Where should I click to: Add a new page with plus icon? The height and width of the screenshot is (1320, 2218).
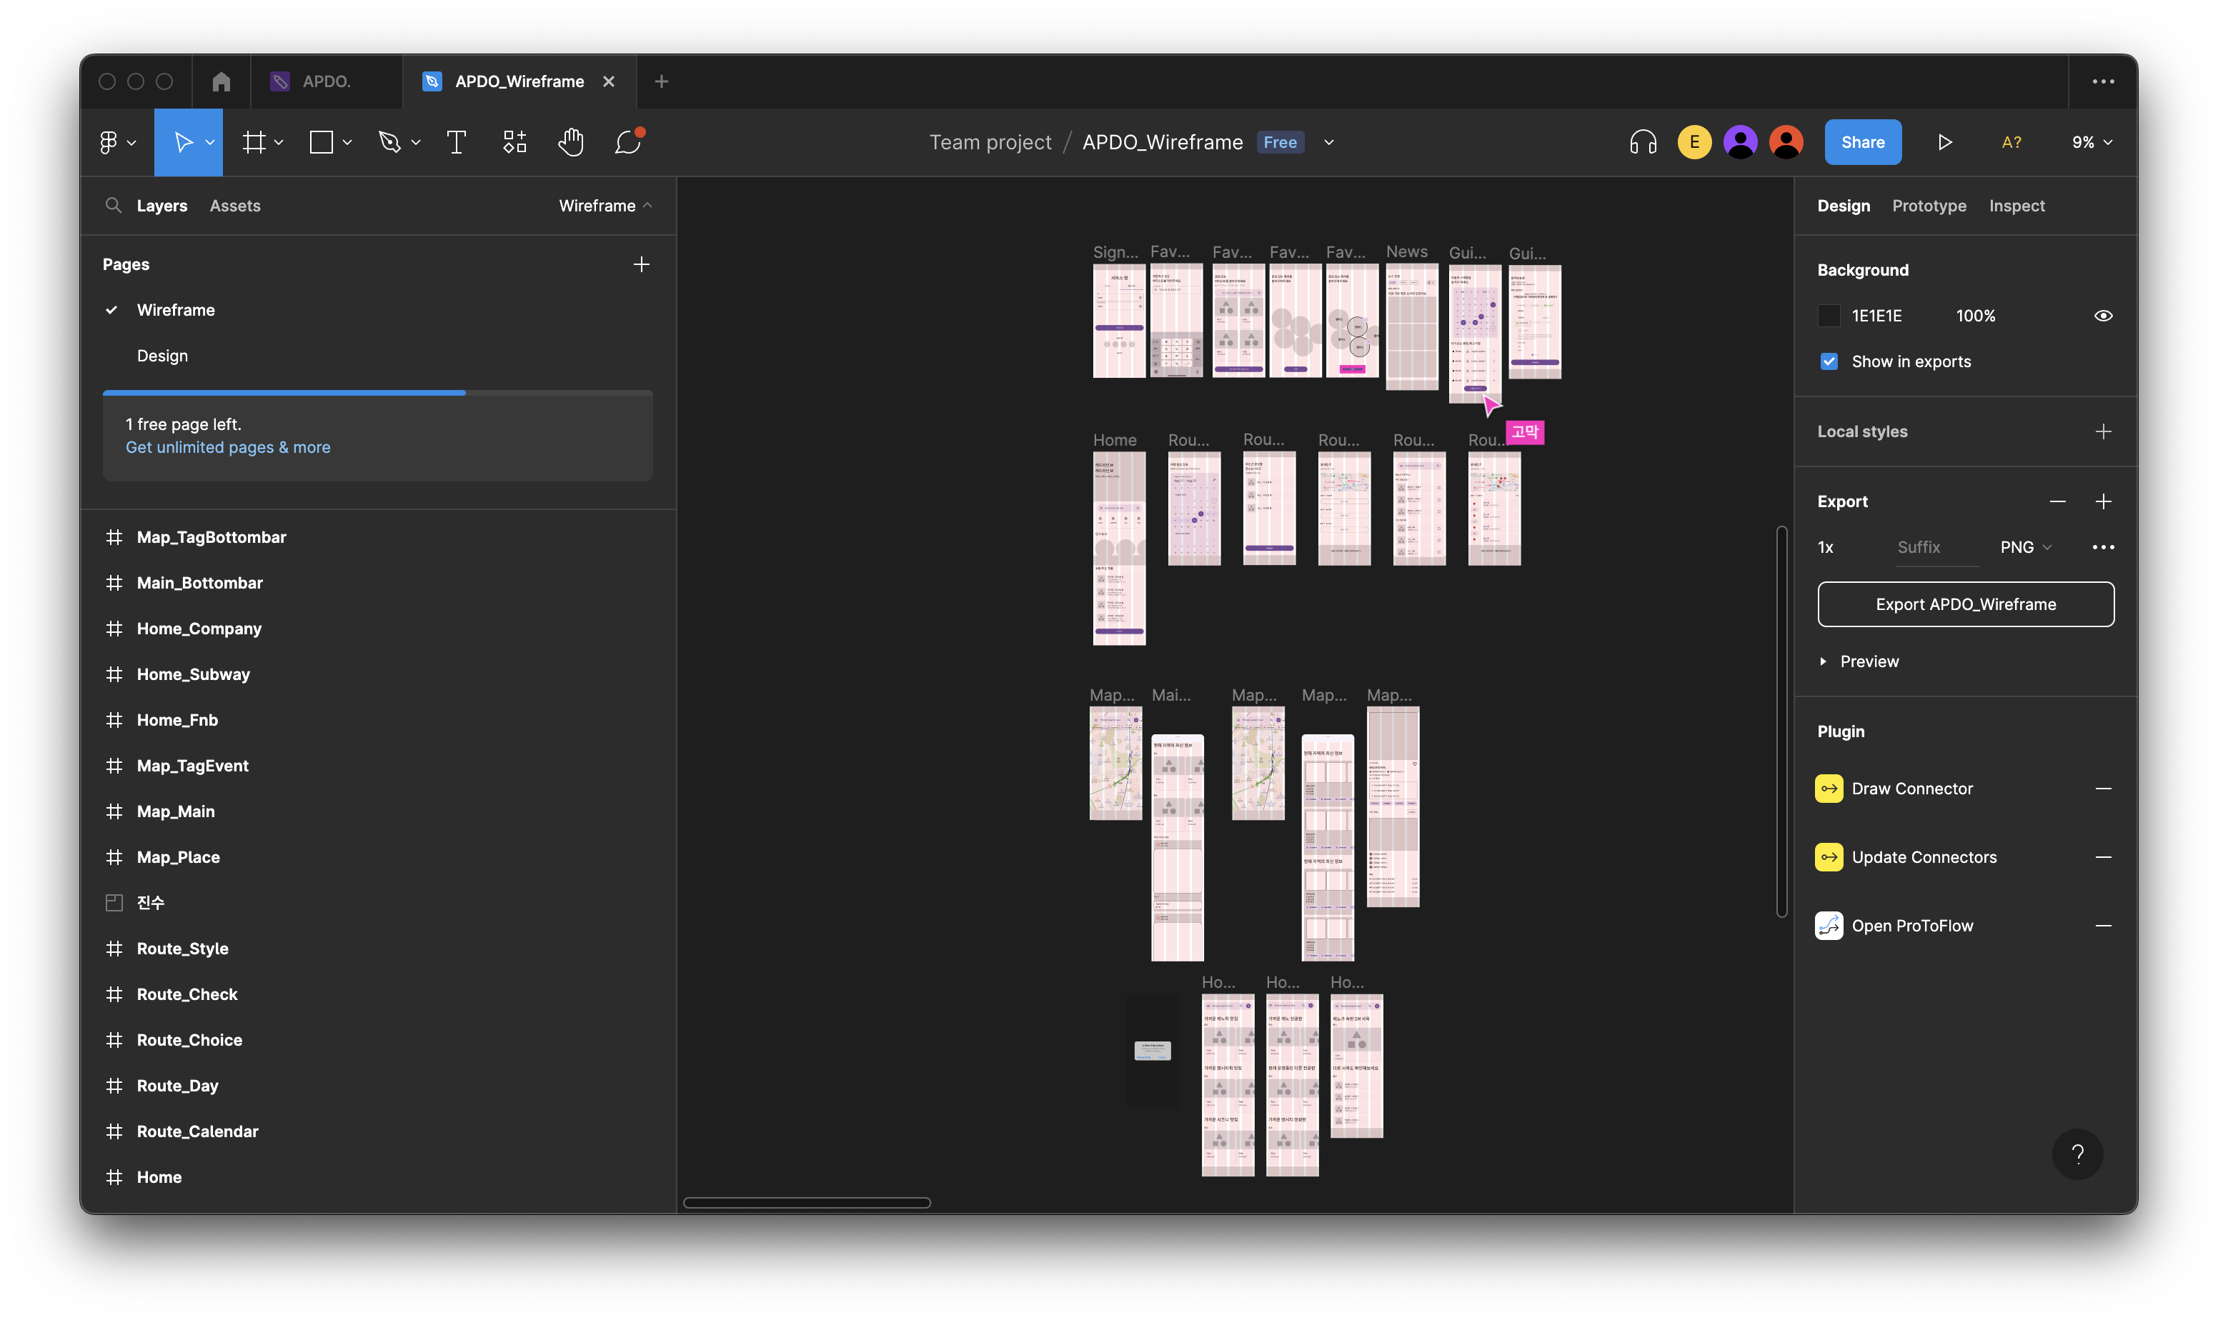point(640,264)
